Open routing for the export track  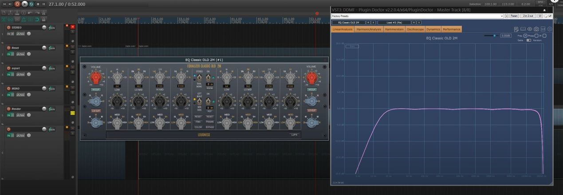[51, 68]
